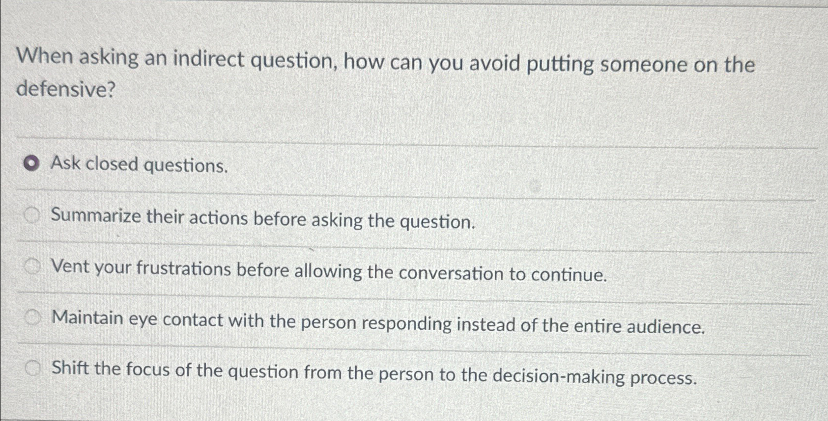Viewport: 828px width, 421px height.
Task: Click the answer text "Ask closed questions"
Action: (138, 165)
